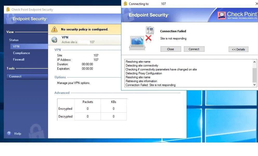Click the yellow warning triangle icon
The height and width of the screenshot is (156, 258).
coord(54,29)
